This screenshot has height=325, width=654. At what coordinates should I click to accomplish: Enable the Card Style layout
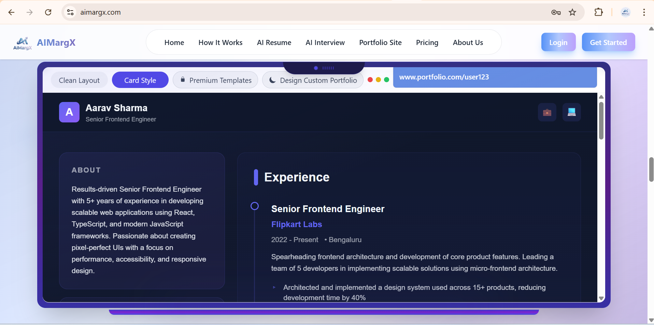[140, 80]
